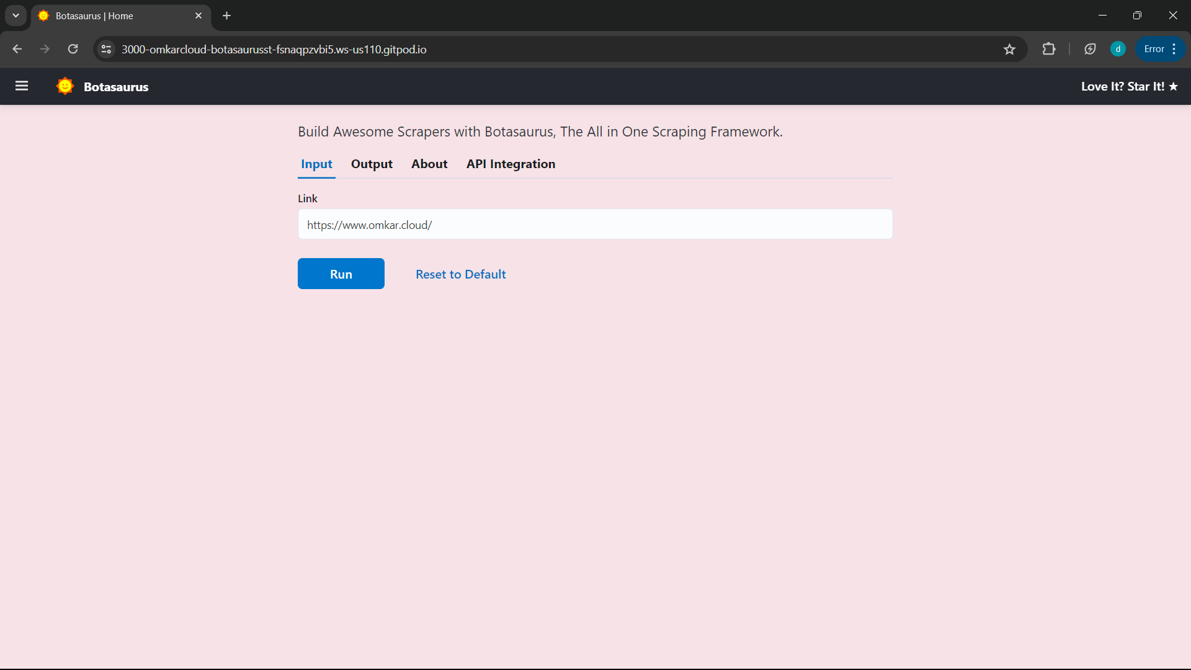1191x670 pixels.
Task: Open Chrome three-dot menu beside Error
Action: [x=1174, y=49]
